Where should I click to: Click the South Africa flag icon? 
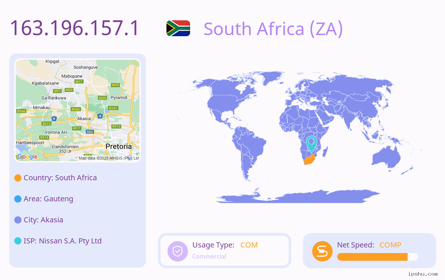point(178,28)
